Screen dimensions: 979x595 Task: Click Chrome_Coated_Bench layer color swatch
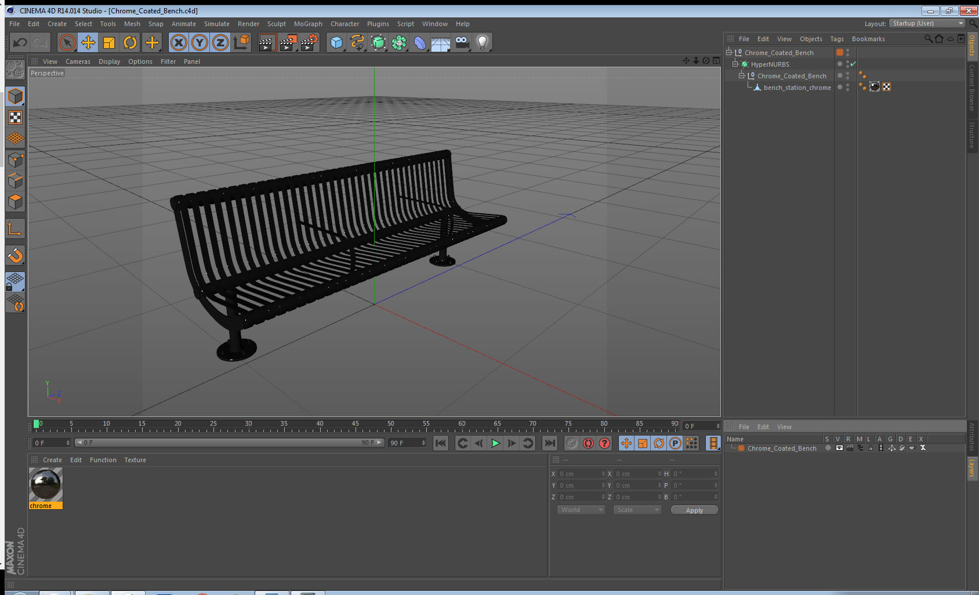pos(741,448)
